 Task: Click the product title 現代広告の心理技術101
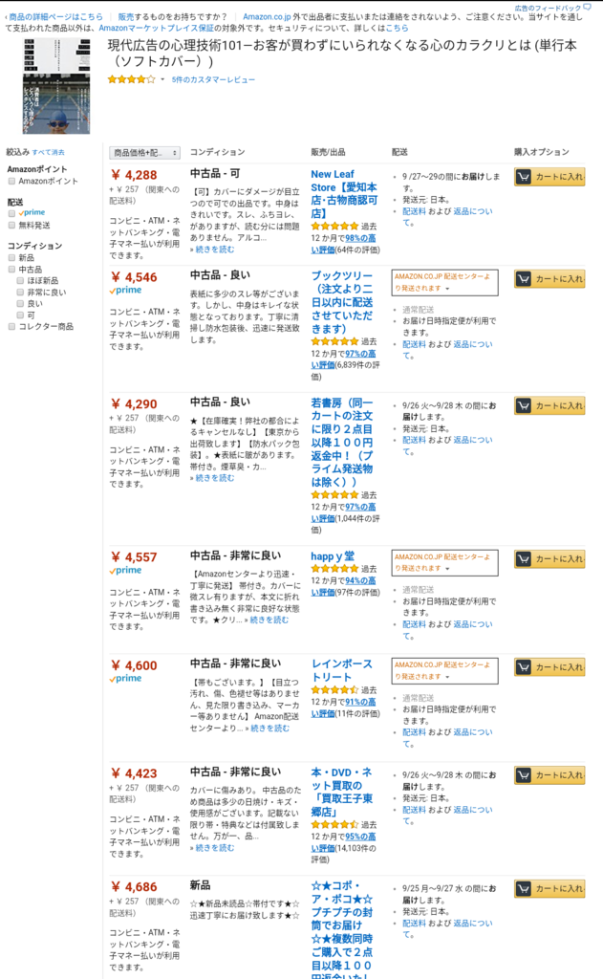[x=342, y=54]
